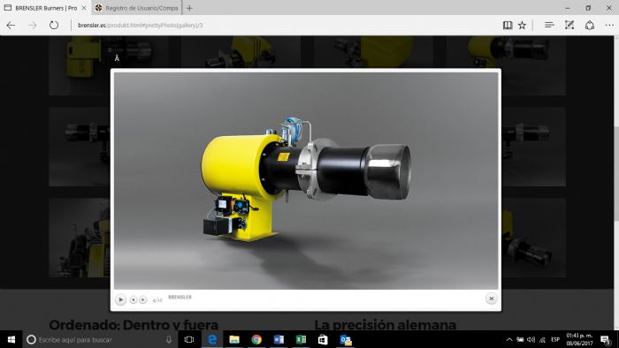Go to next gallery image

pos(143,300)
